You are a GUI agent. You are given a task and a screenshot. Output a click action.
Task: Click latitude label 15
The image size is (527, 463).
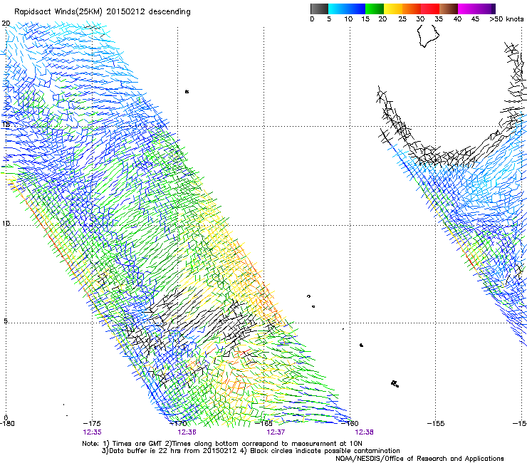tap(6, 125)
